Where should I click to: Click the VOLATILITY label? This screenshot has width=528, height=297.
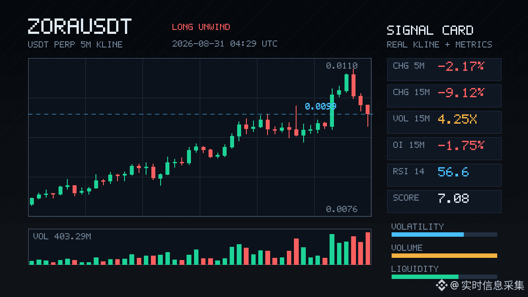[418, 227]
